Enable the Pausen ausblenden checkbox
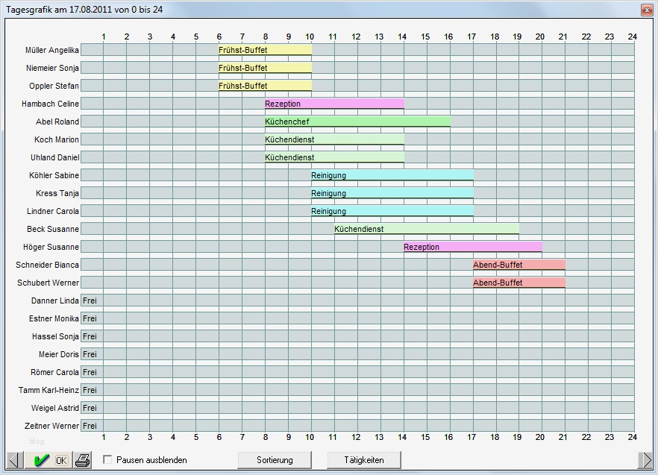Image resolution: width=658 pixels, height=475 pixels. (107, 460)
